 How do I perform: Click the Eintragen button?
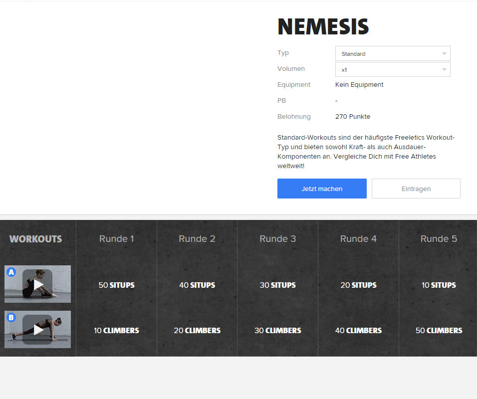click(416, 189)
